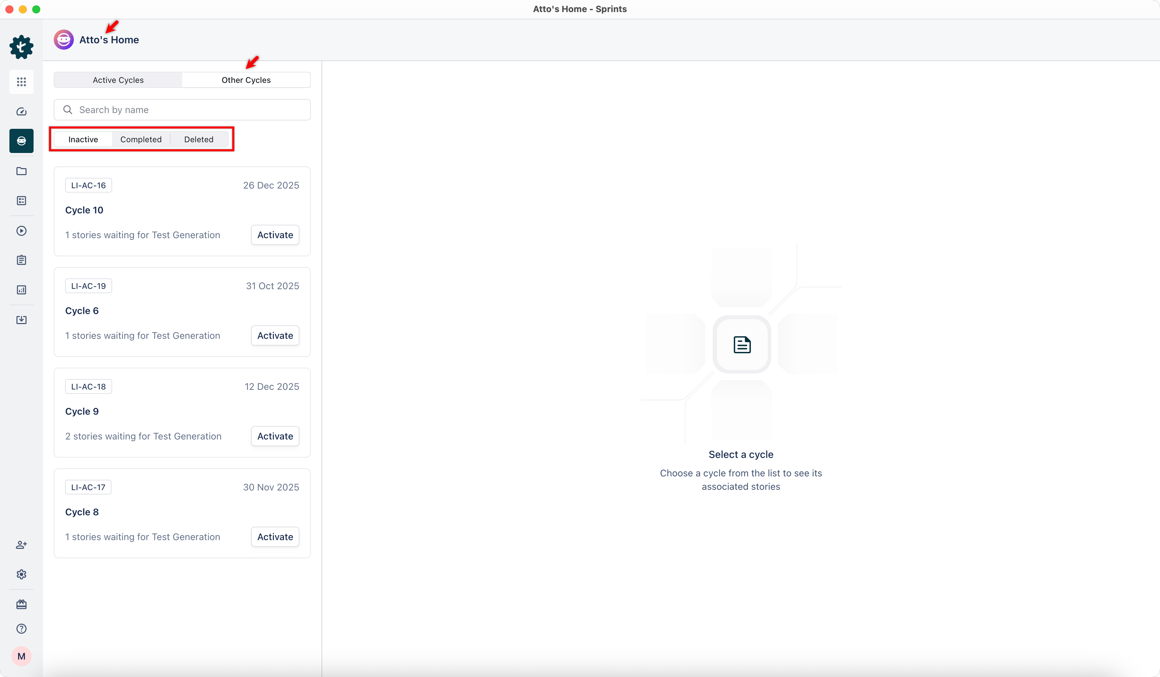Click the clipboard icon in sidebar
Viewport: 1160px width, 677px height.
click(x=21, y=260)
